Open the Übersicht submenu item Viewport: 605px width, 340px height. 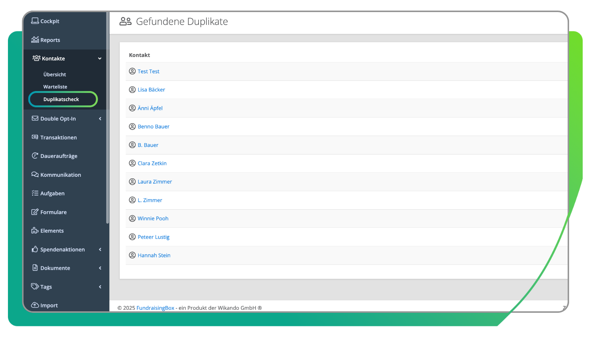(x=55, y=74)
